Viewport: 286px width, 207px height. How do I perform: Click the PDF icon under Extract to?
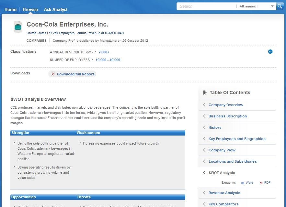(261, 183)
